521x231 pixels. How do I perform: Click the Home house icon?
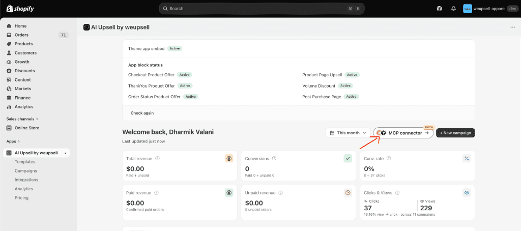(9, 26)
